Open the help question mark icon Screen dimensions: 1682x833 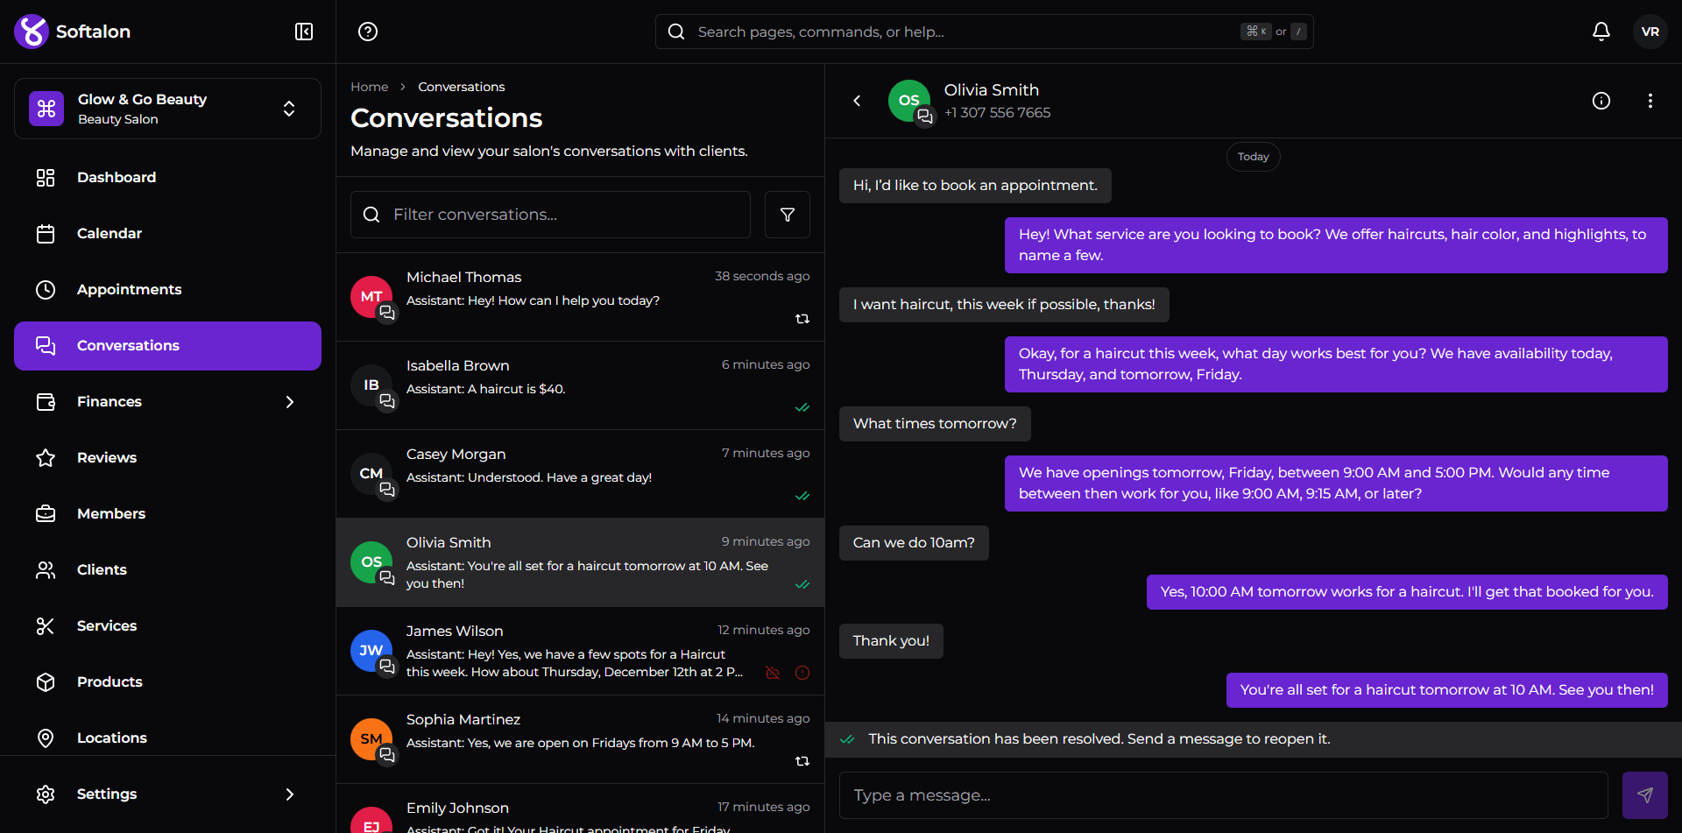368,32
